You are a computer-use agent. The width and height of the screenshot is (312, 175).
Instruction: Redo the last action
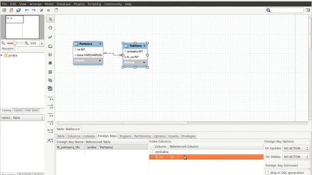(34, 10)
